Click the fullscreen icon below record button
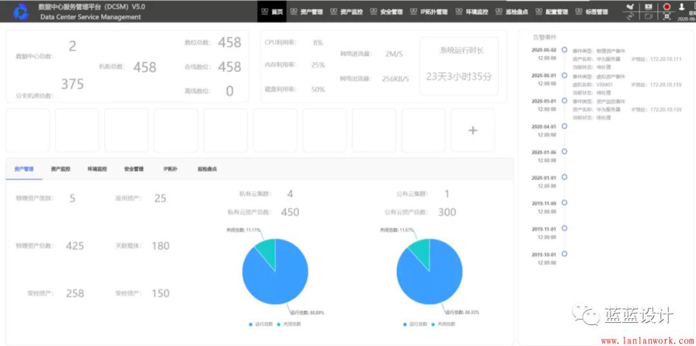Viewport: 696px width, 346px height. pyautogui.click(x=666, y=17)
